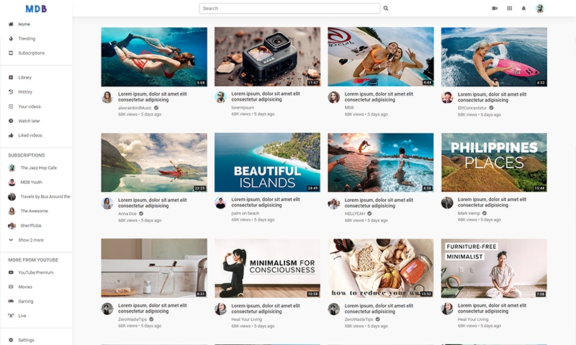The height and width of the screenshot is (345, 576).
Task: Open Trending in sidebar
Action: (27, 39)
